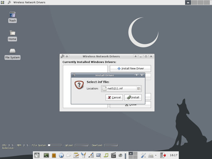Open the File System desktop icon
212x159 pixels.
coord(12,54)
